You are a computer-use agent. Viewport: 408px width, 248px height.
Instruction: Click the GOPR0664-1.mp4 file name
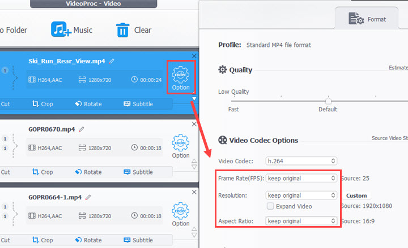point(55,197)
